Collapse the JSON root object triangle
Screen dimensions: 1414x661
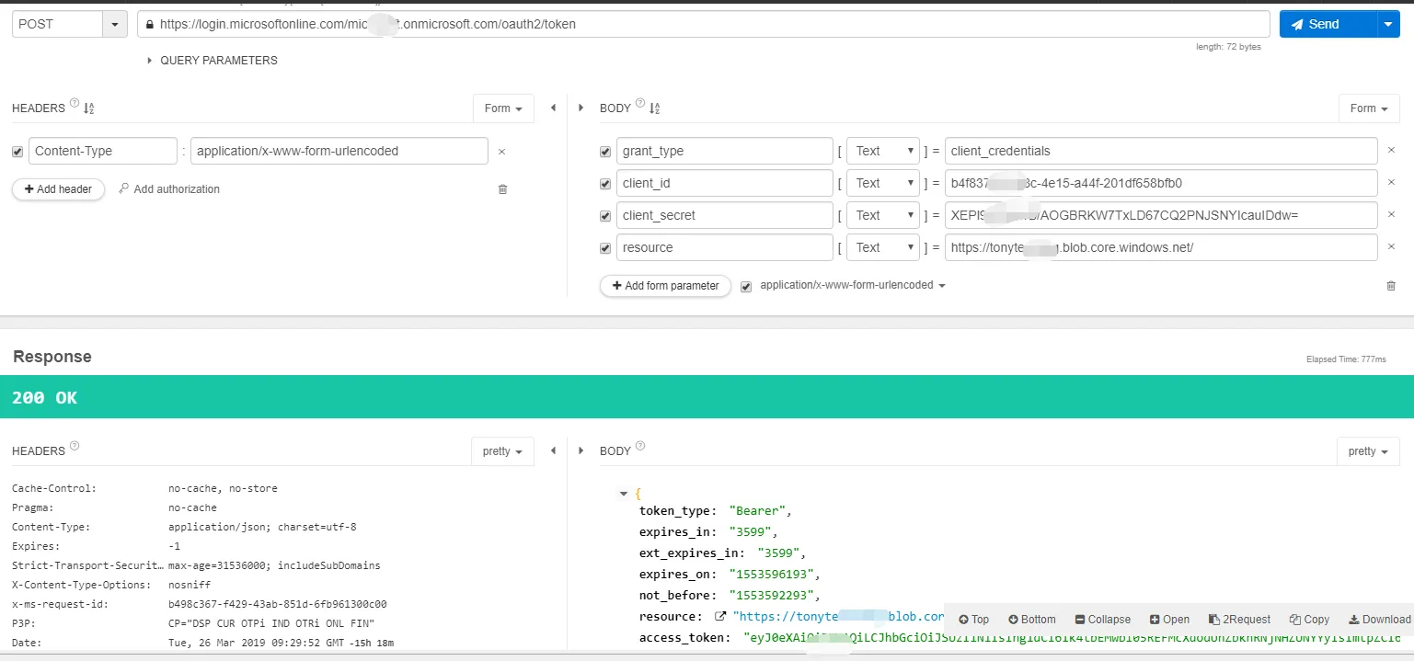pyautogui.click(x=624, y=494)
